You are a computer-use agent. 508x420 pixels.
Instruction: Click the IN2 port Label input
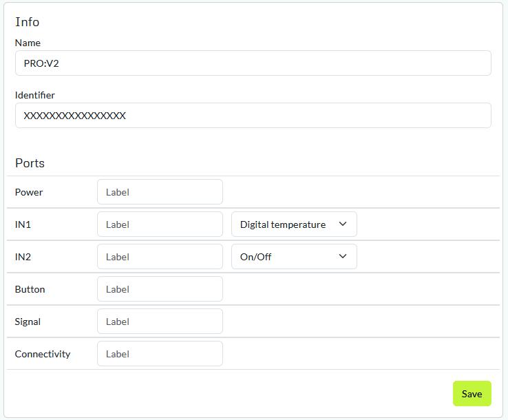click(160, 257)
